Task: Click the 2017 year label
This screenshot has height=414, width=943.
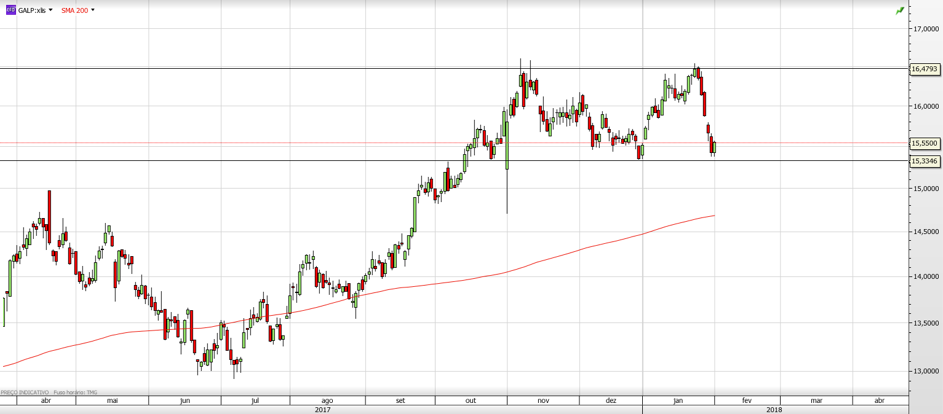Action: [322, 410]
